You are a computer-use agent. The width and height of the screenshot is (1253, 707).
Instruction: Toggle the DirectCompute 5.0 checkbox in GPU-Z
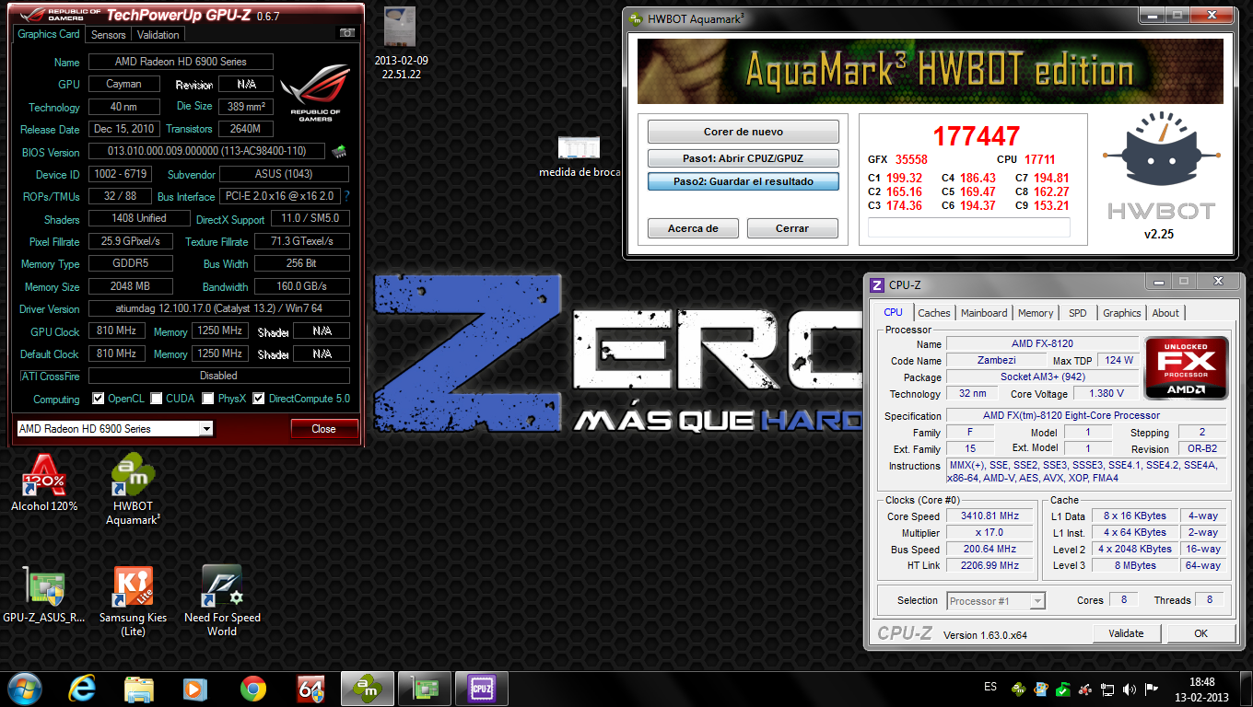click(x=259, y=399)
